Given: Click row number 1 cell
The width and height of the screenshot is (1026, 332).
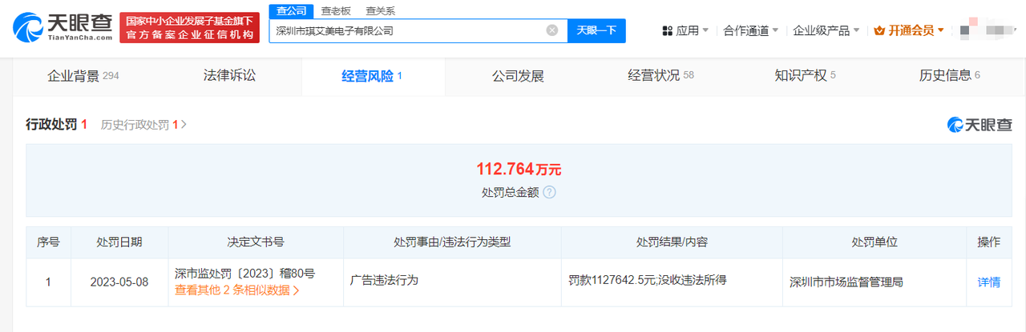Looking at the screenshot, I should [48, 282].
